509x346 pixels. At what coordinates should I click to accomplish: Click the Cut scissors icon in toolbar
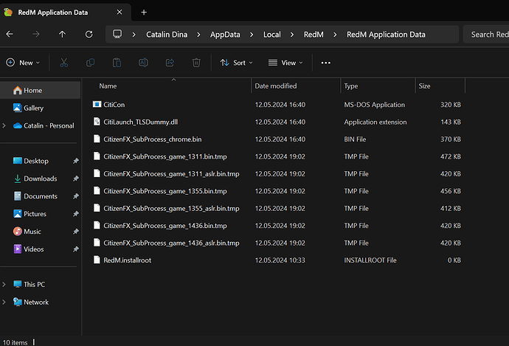point(64,63)
